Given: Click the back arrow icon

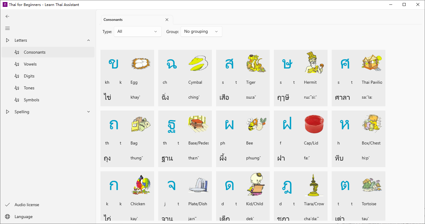Looking at the screenshot, I should pos(7,16).
